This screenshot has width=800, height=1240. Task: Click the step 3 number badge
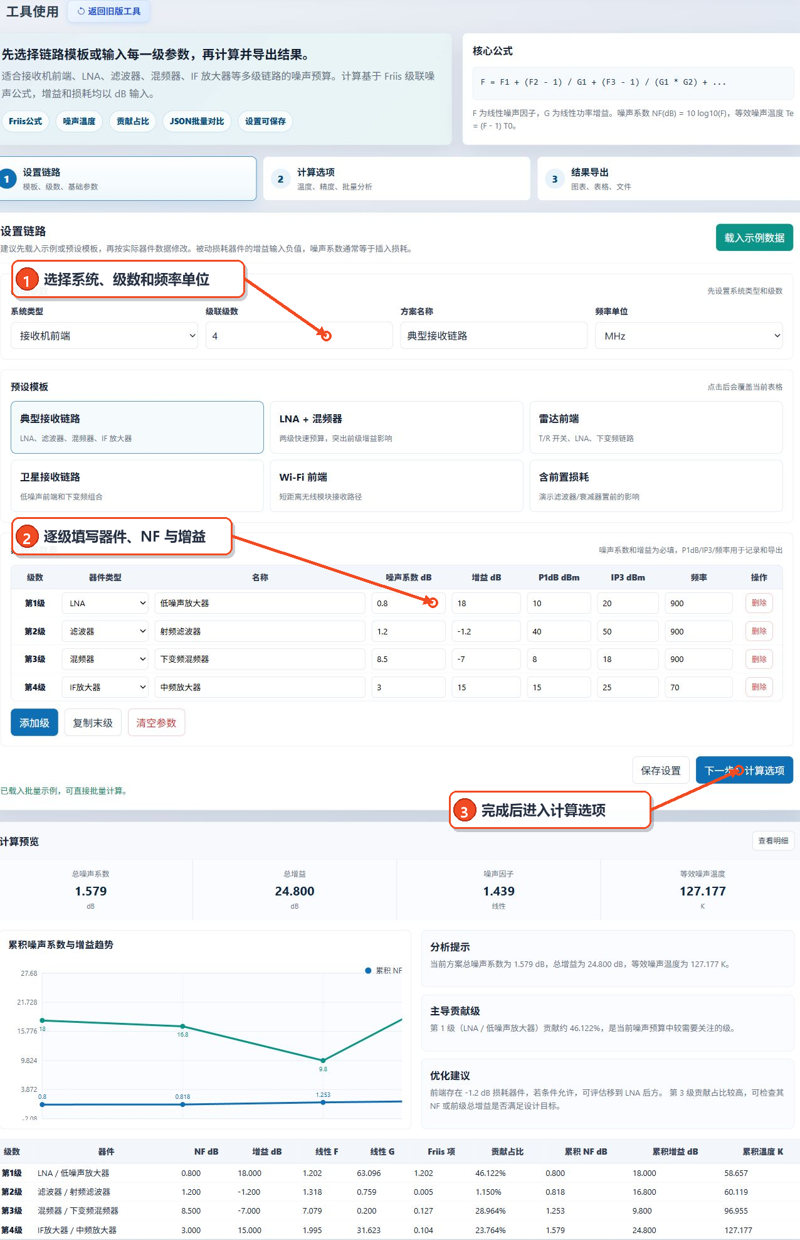pos(554,179)
